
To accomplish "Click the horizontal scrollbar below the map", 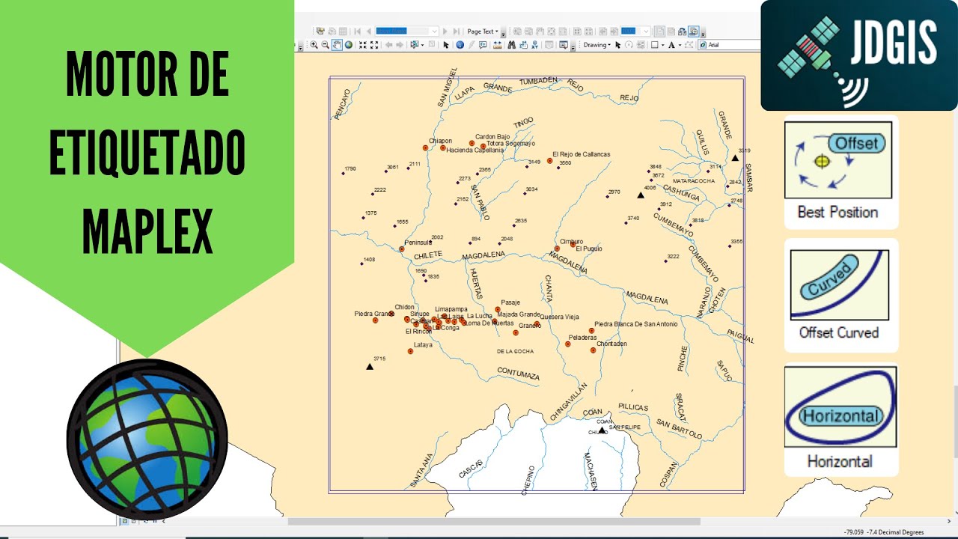I will point(494,521).
